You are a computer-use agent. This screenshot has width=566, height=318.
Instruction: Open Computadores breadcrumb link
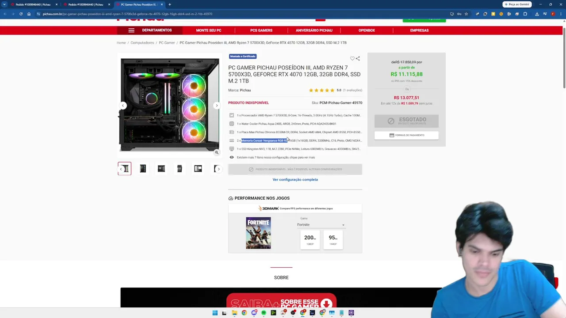[142, 43]
